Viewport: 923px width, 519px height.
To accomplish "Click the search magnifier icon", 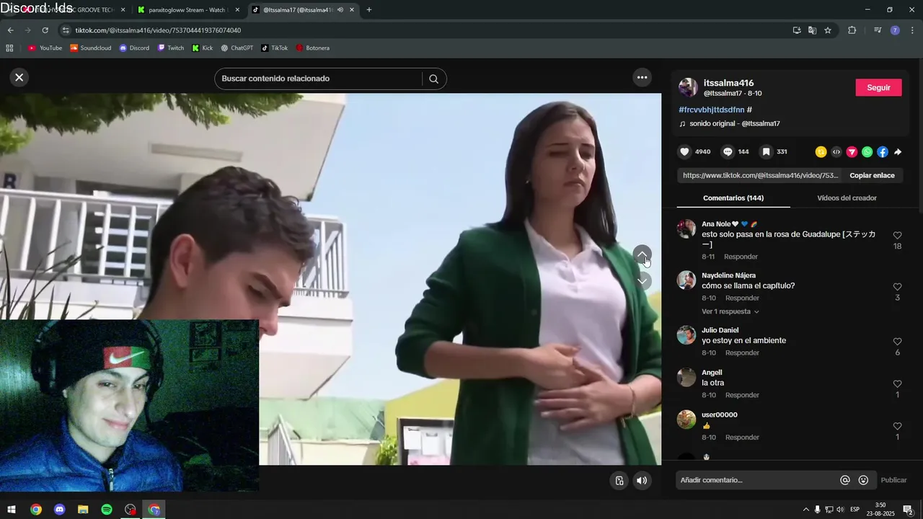I will [433, 79].
